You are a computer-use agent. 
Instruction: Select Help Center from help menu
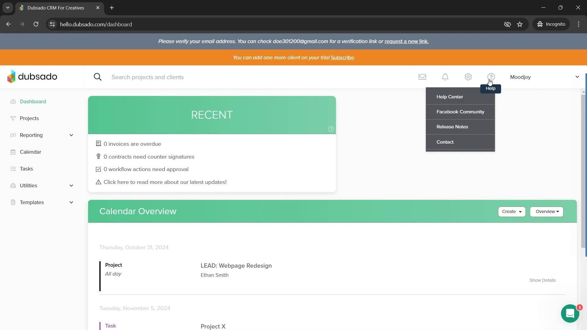450,97
